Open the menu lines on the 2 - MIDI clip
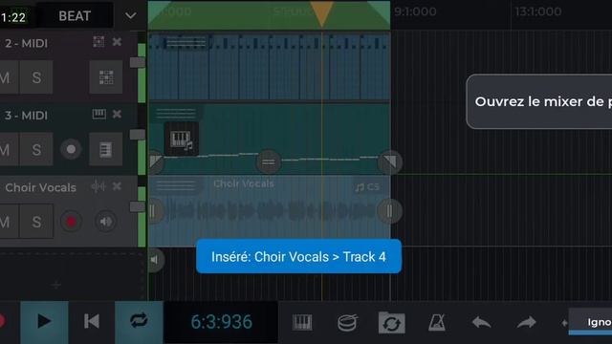 click(x=186, y=42)
